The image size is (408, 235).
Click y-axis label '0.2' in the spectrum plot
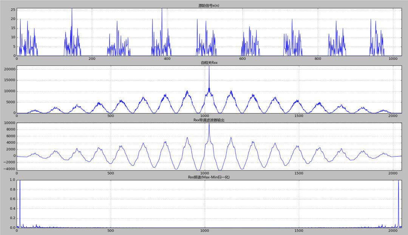pyautogui.click(x=12, y=218)
